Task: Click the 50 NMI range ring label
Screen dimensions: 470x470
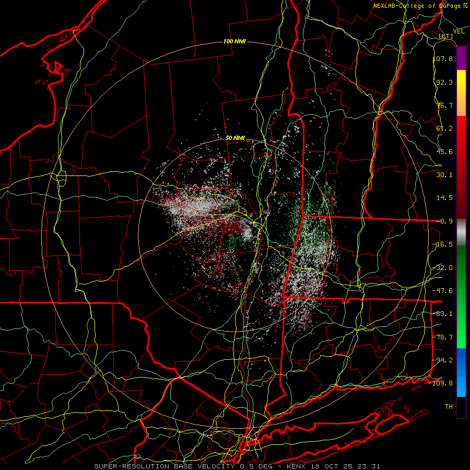Action: [236, 138]
